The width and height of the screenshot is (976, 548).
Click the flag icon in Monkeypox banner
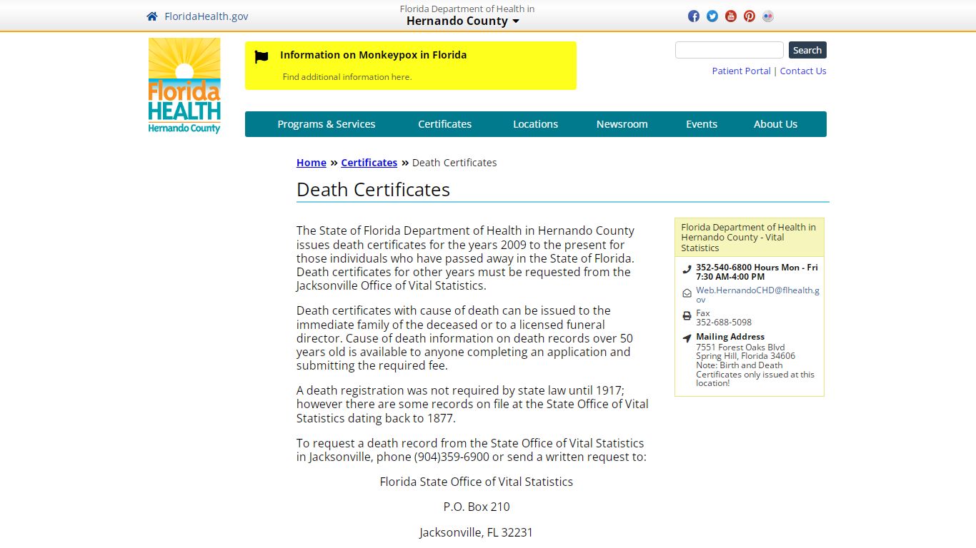click(x=262, y=57)
